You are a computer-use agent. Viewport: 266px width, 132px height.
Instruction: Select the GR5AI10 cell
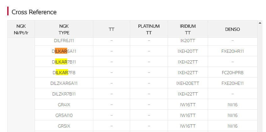[64, 115]
